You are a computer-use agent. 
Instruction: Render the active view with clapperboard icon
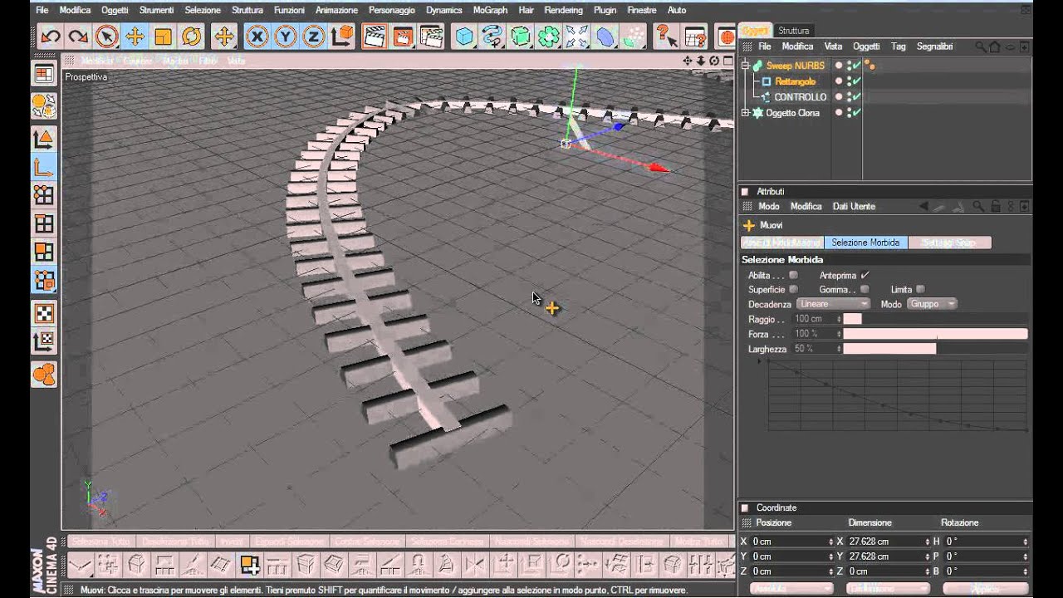coord(374,37)
